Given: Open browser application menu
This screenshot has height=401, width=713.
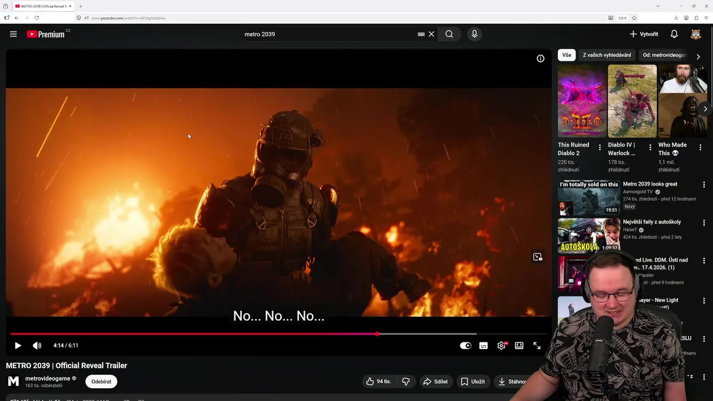Looking at the screenshot, I should [x=706, y=18].
